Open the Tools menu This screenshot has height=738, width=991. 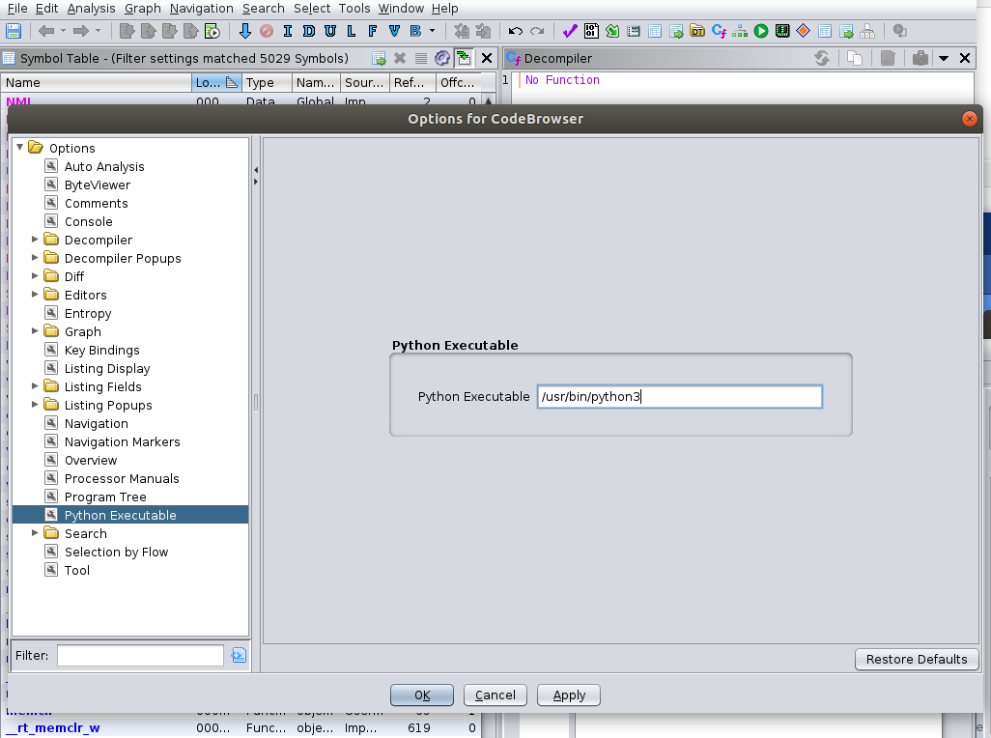[354, 9]
